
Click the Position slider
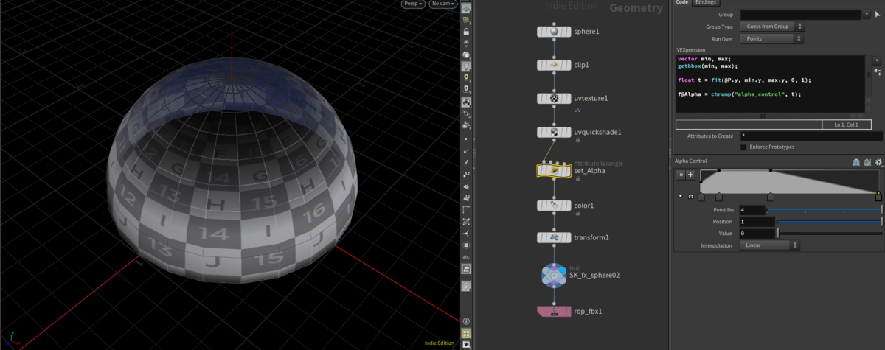pos(830,222)
